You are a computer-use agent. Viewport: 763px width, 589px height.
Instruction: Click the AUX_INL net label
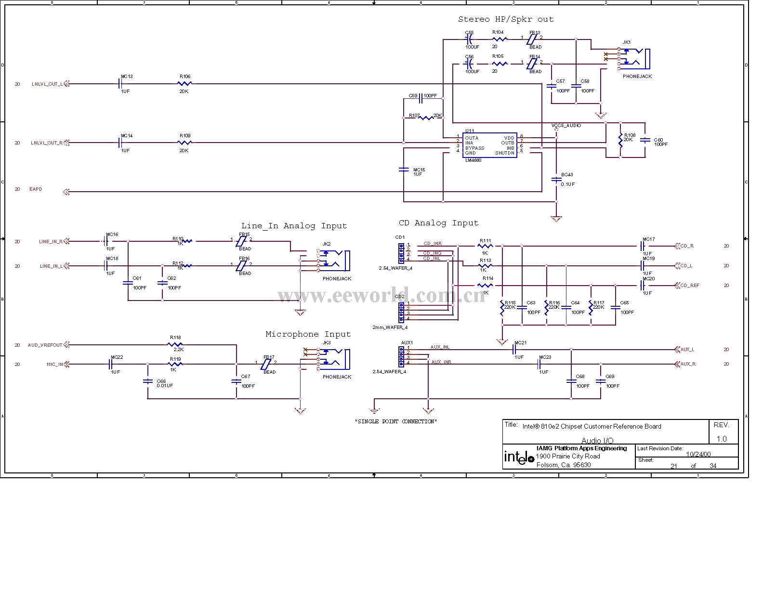coord(440,347)
